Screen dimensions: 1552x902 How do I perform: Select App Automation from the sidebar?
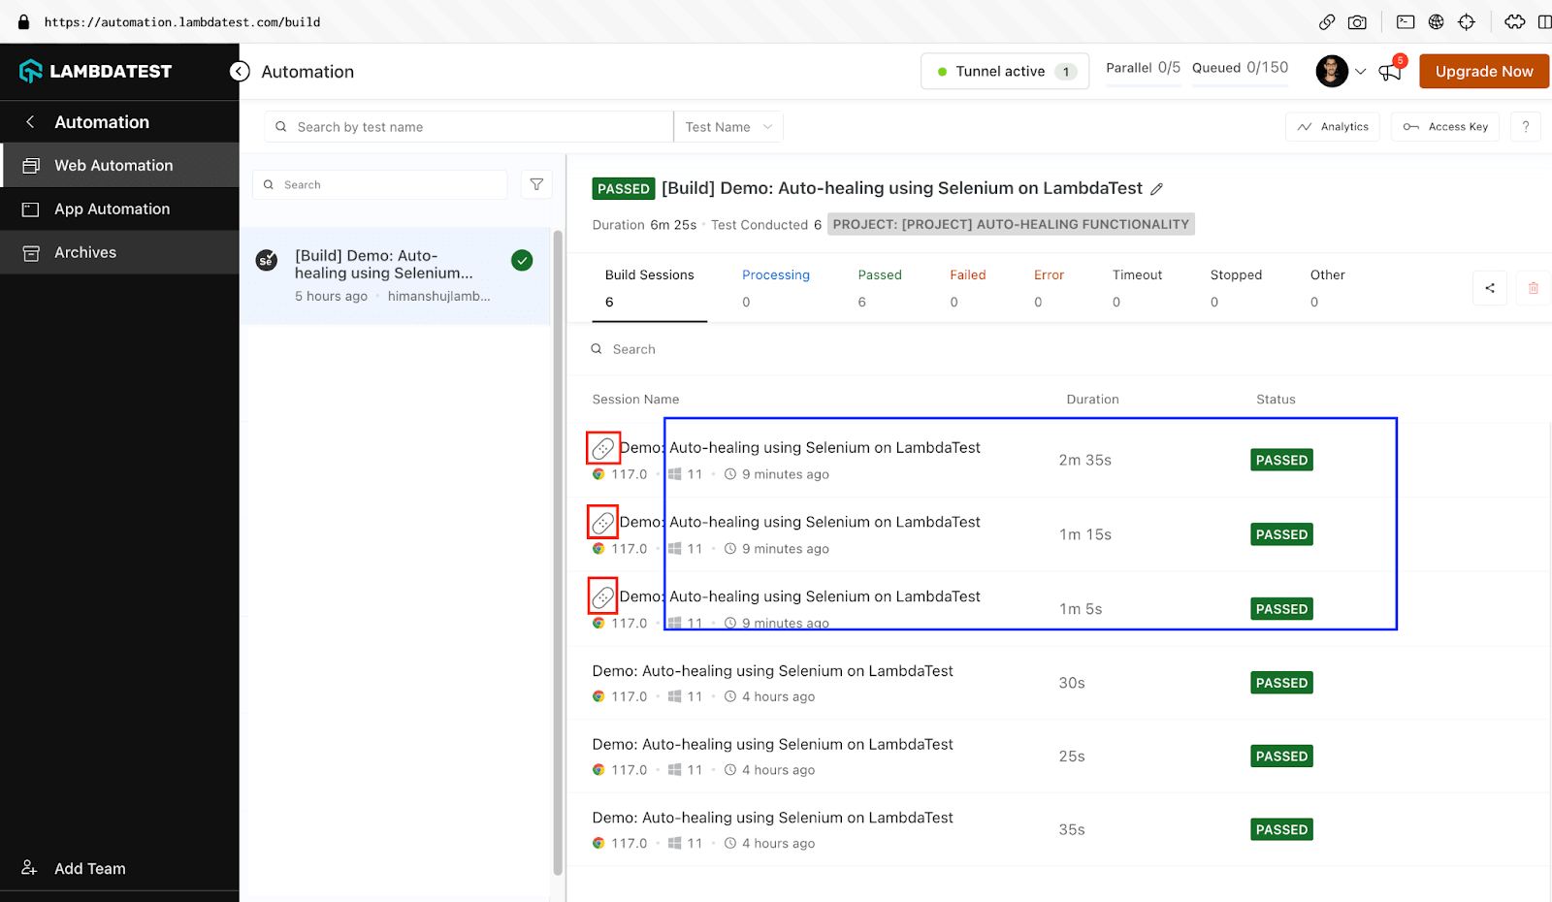point(112,209)
